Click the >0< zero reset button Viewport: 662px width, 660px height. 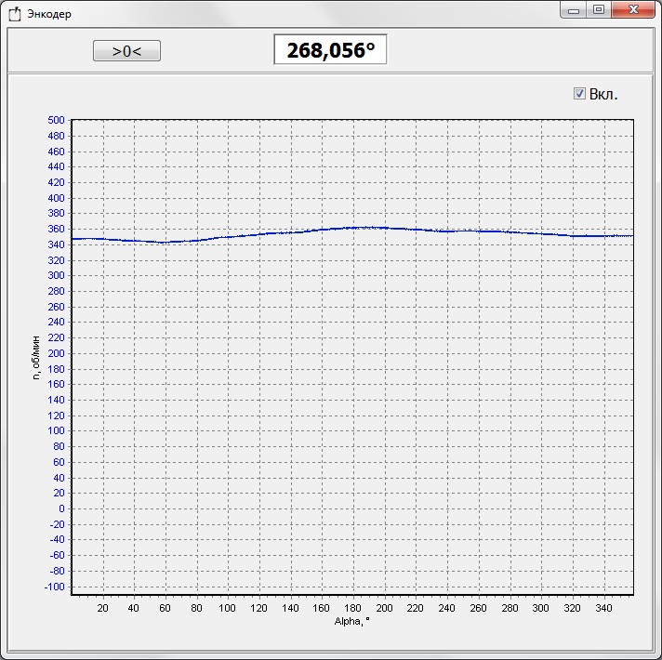[x=126, y=51]
